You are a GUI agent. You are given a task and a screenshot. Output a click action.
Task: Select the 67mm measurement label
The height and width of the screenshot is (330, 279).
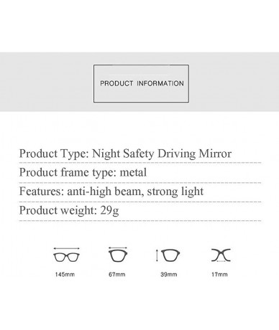click(x=117, y=275)
